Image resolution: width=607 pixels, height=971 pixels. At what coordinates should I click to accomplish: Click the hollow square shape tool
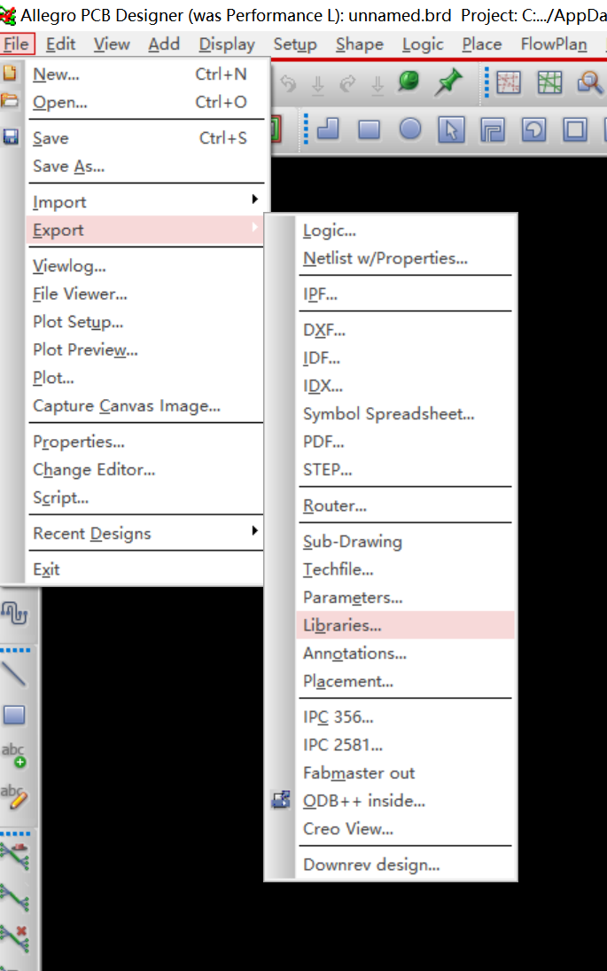(575, 129)
